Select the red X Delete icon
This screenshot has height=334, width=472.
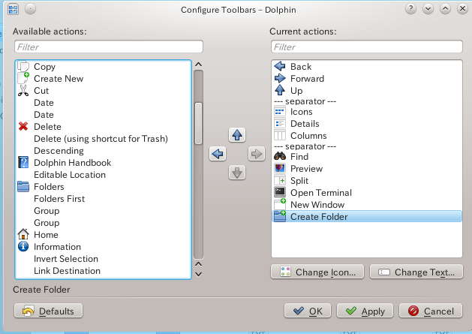[x=23, y=127]
